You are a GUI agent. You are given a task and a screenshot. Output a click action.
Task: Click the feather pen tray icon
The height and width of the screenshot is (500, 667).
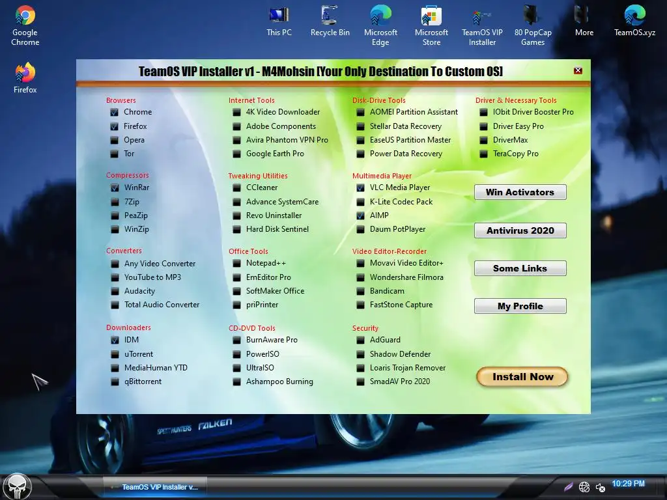[x=568, y=487]
